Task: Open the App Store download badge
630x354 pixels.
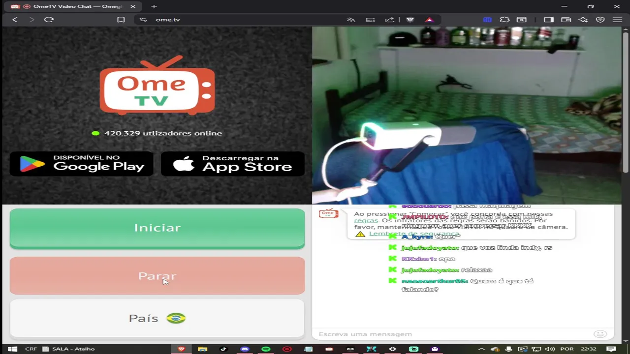Action: (233, 164)
